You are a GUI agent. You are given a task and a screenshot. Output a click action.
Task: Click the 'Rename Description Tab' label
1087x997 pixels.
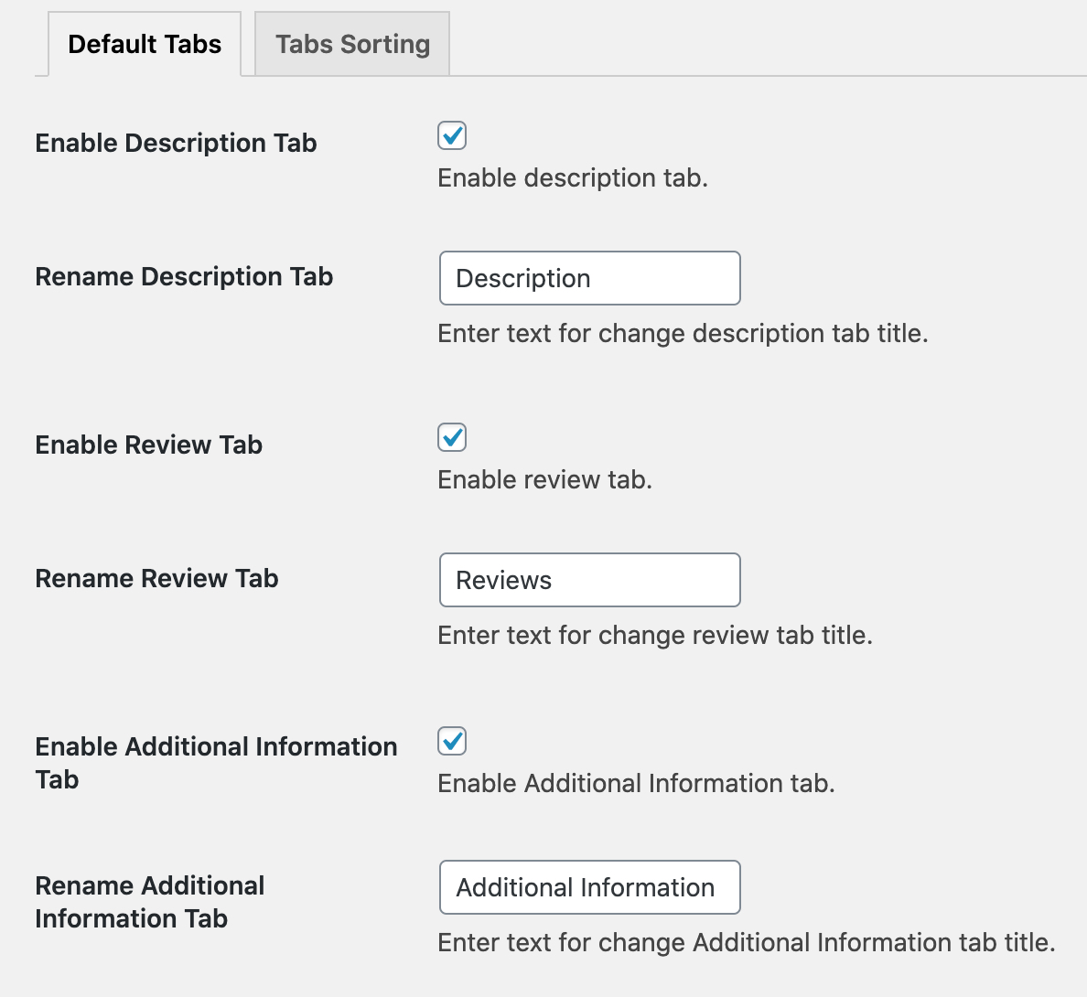pyautogui.click(x=185, y=276)
